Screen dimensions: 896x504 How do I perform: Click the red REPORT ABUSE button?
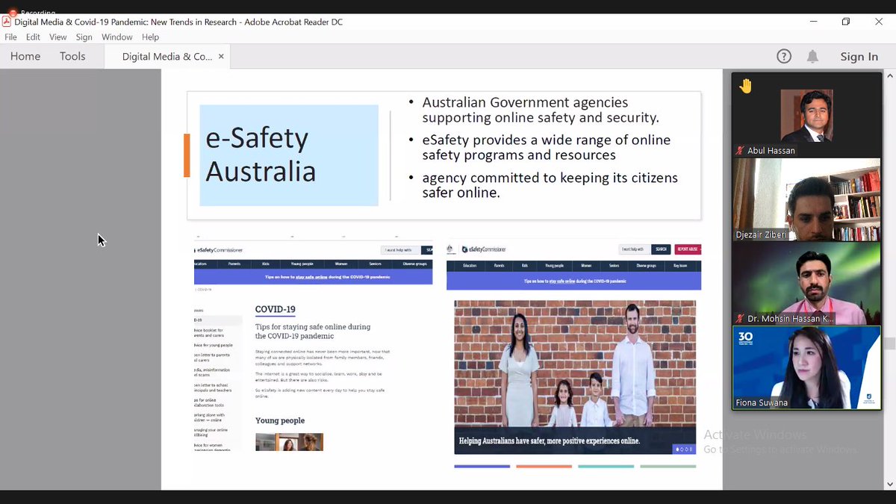point(688,249)
